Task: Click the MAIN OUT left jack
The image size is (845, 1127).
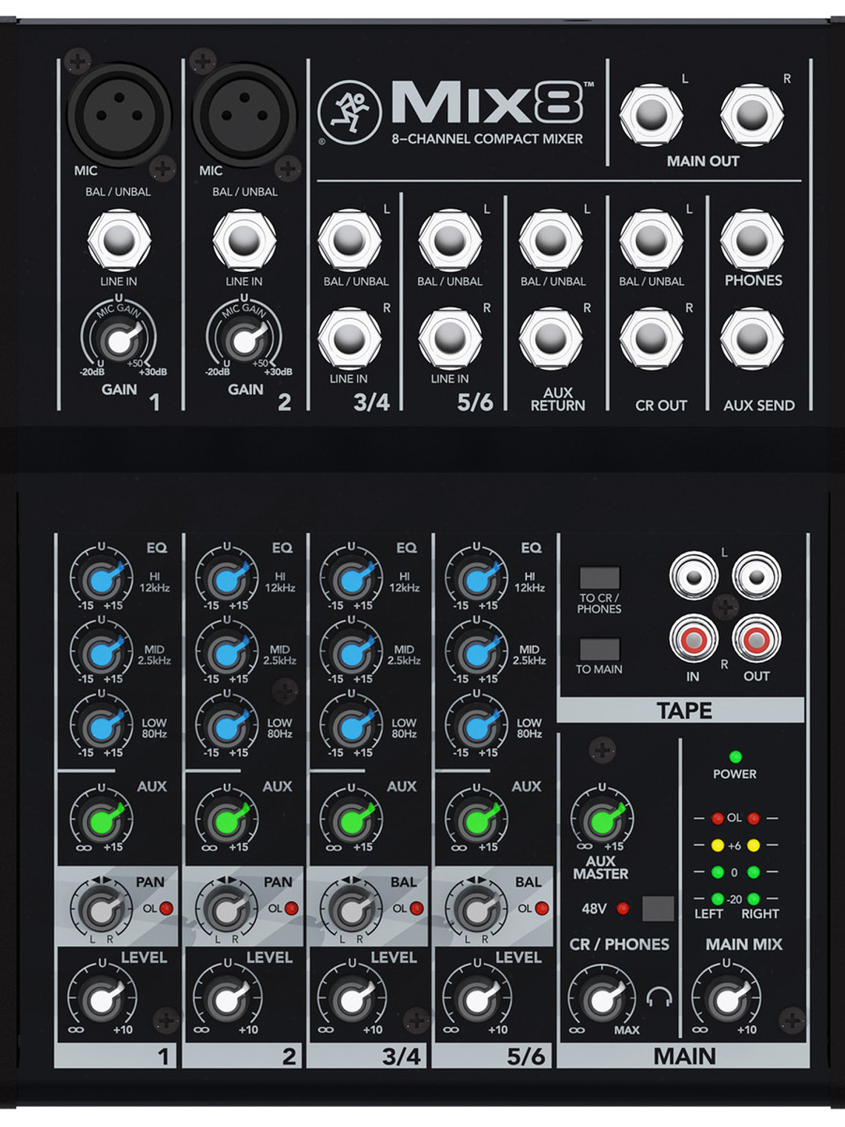Action: pos(651,115)
